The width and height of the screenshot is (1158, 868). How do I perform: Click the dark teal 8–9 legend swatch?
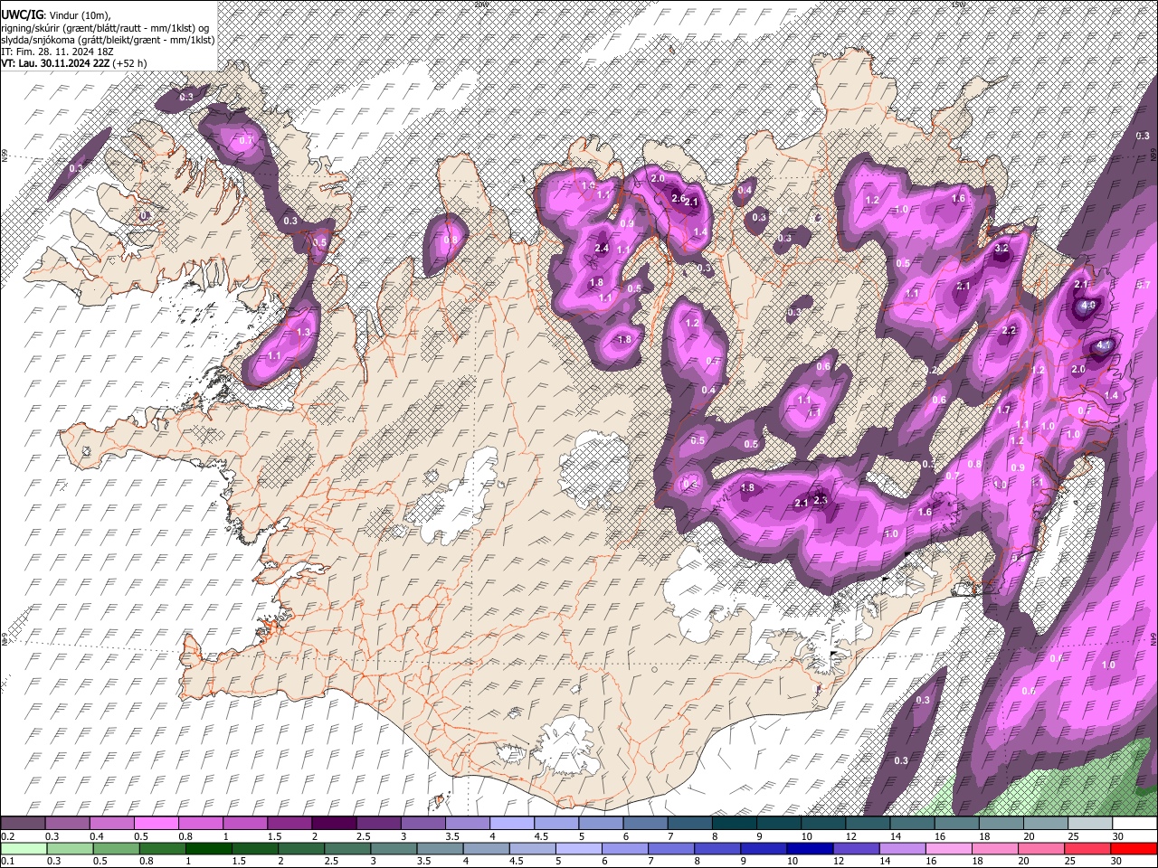(x=734, y=824)
